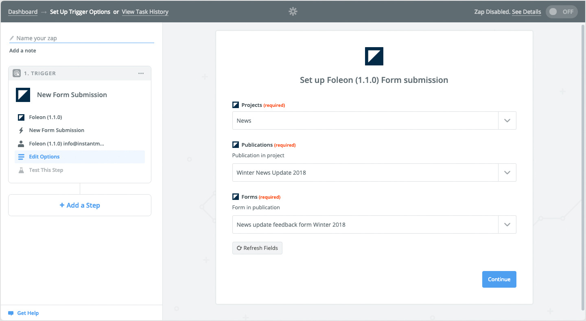Click the trigger step icon in sidebar
The width and height of the screenshot is (586, 321).
(17, 74)
